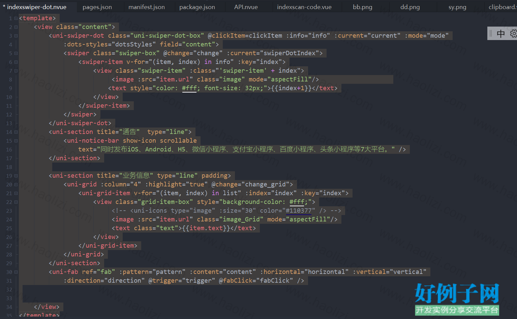
Task: Switch to the sy.png tab
Action: (457, 7)
